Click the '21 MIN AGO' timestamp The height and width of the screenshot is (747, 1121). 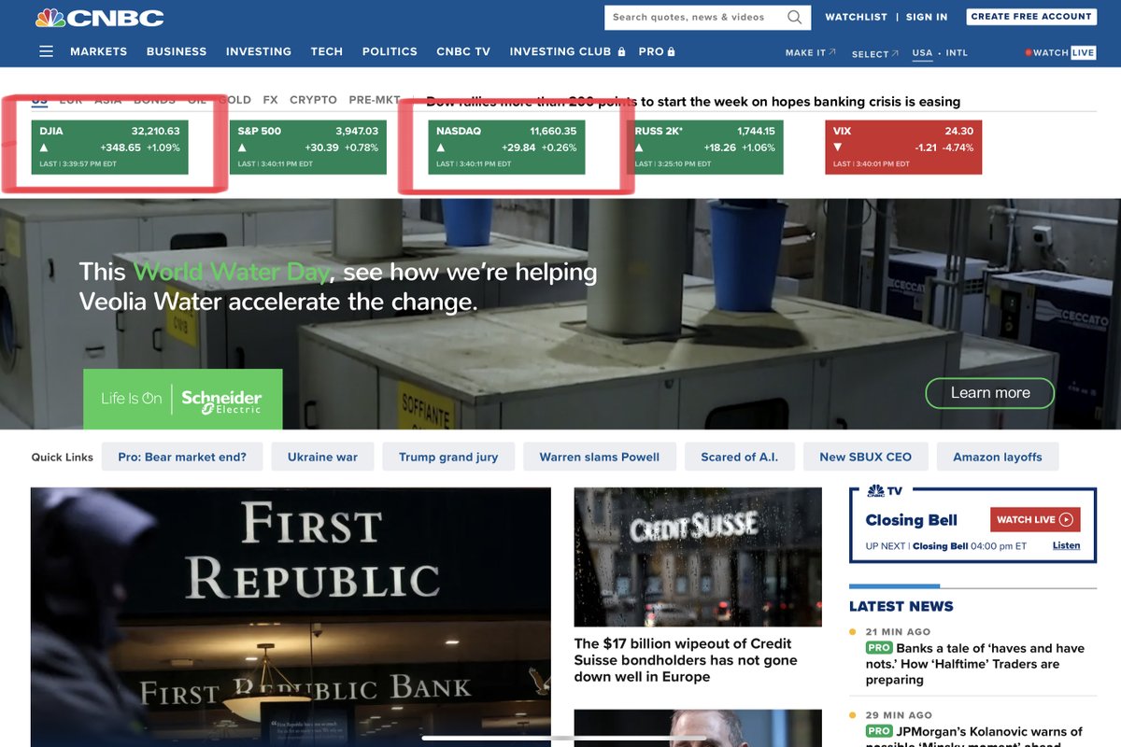898,632
